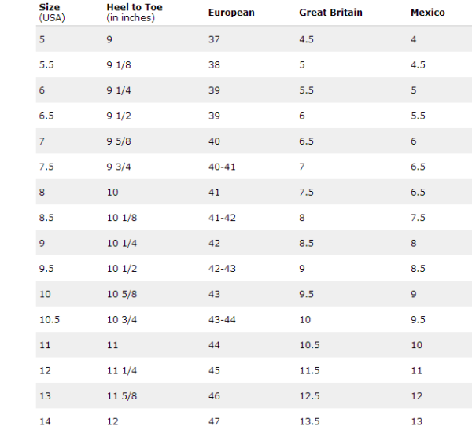This screenshot has height=430, width=472.
Task: Click European size 42-43 entry
Action: [x=222, y=269]
